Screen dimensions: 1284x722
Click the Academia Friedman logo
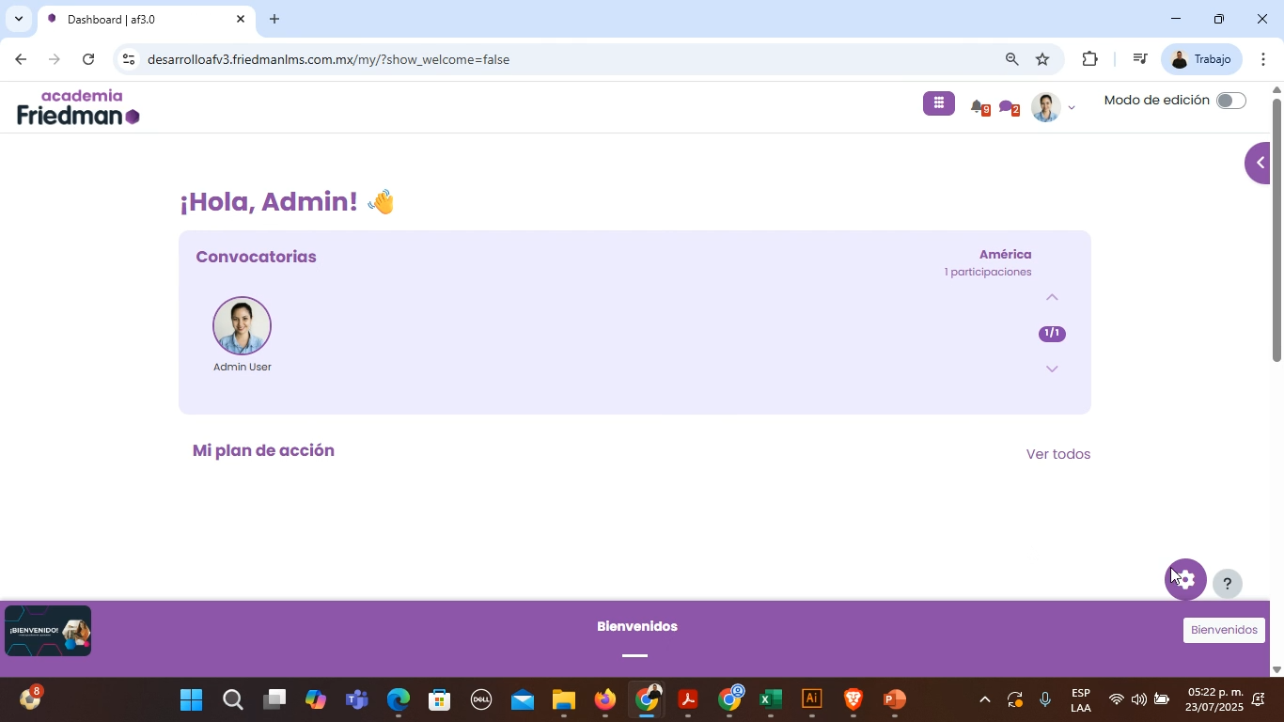point(79,107)
